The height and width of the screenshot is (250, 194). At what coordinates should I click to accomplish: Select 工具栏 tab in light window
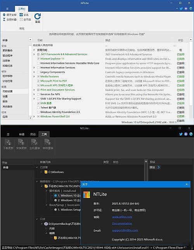(x=21, y=9)
